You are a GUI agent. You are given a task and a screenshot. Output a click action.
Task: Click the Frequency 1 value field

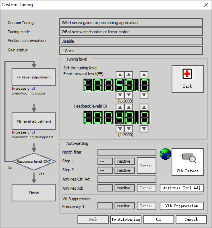coord(105,206)
